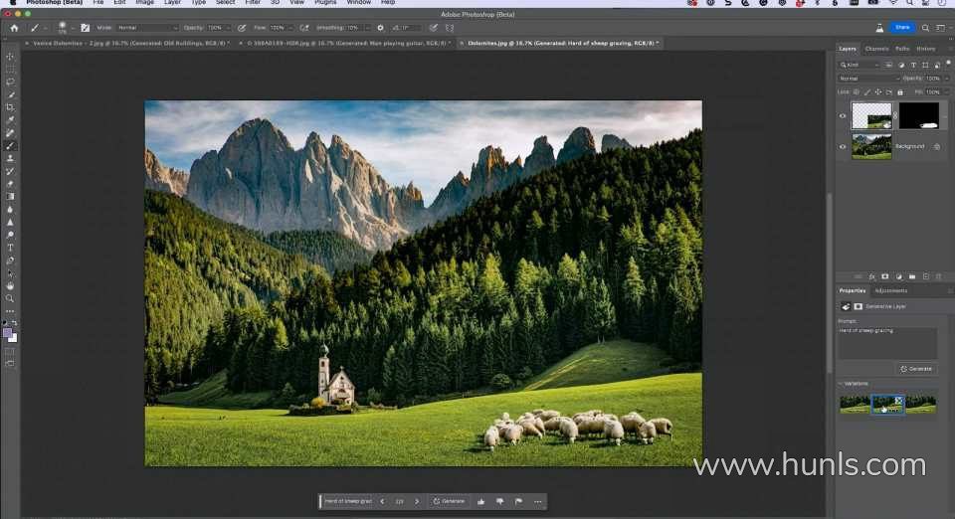Hide the Background layer with its eye icon
The width and height of the screenshot is (955, 519).
click(x=843, y=146)
